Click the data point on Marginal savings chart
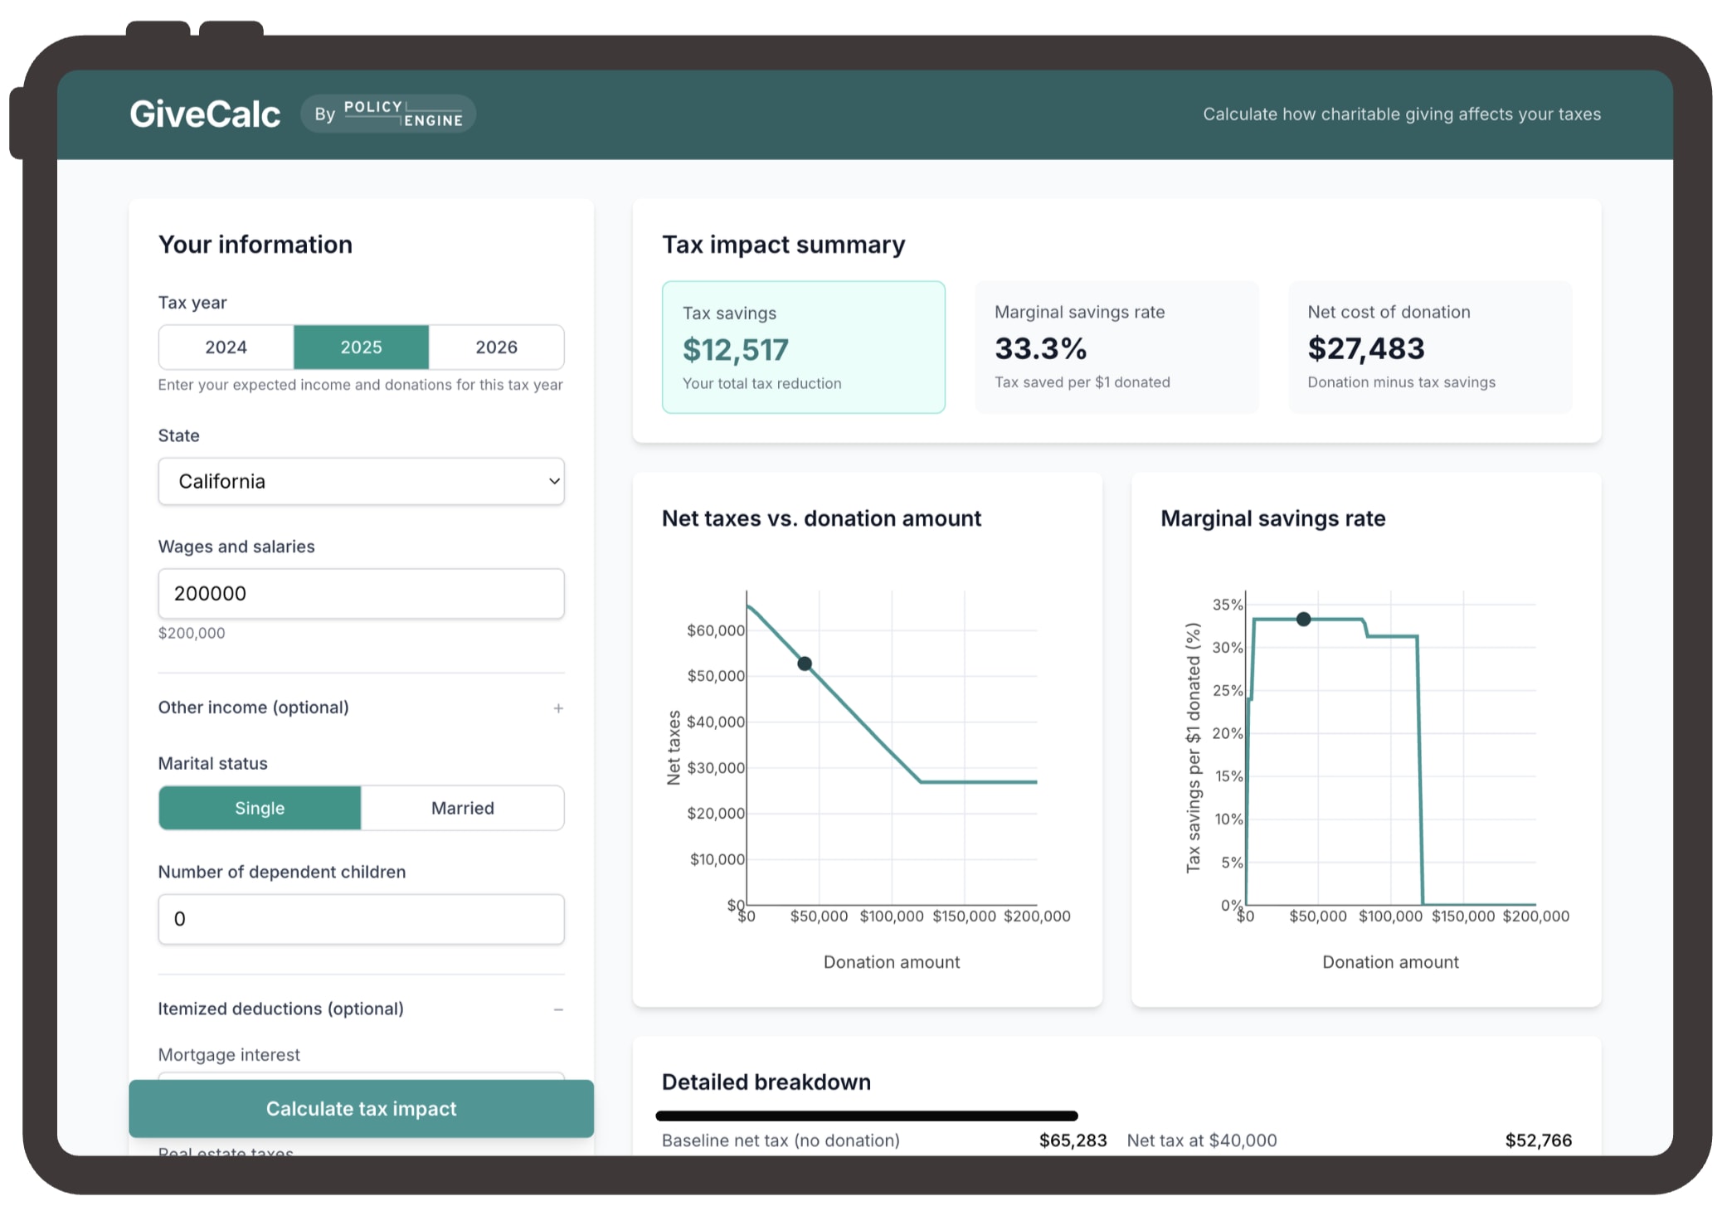This screenshot has width=1722, height=1206. (1304, 620)
